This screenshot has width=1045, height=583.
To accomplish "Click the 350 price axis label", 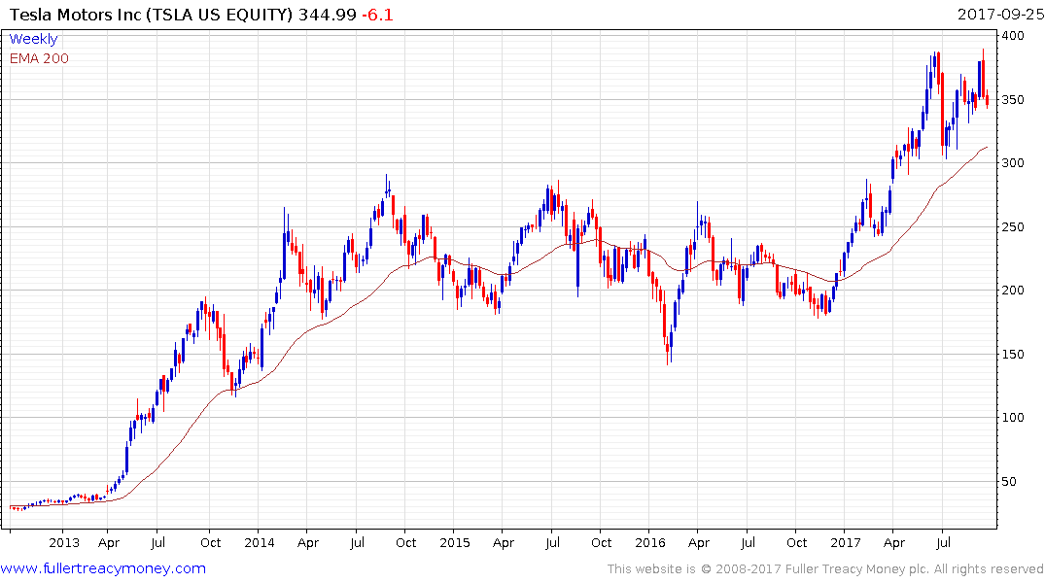I will 1013,100.
